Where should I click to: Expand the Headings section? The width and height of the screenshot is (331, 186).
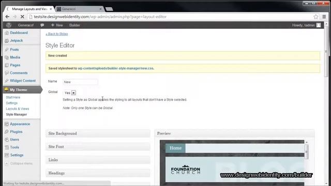pos(98,173)
